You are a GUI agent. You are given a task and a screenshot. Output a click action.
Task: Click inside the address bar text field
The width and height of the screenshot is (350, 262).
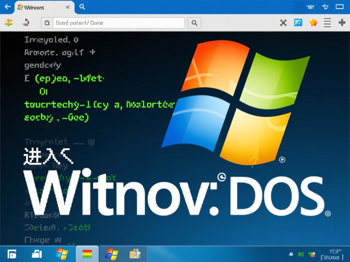click(x=118, y=23)
